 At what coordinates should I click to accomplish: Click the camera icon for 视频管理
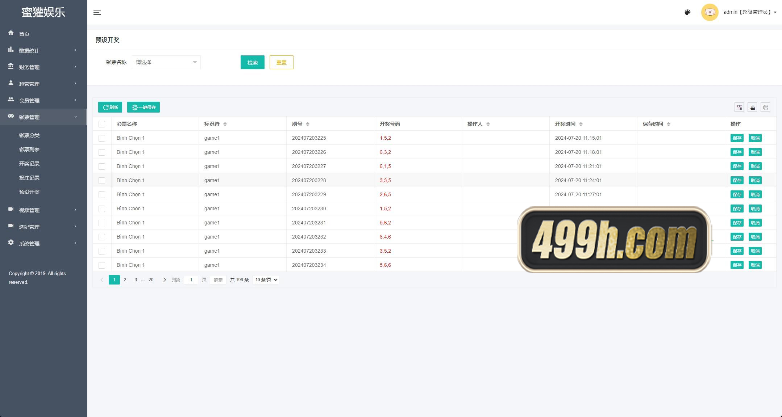point(11,209)
